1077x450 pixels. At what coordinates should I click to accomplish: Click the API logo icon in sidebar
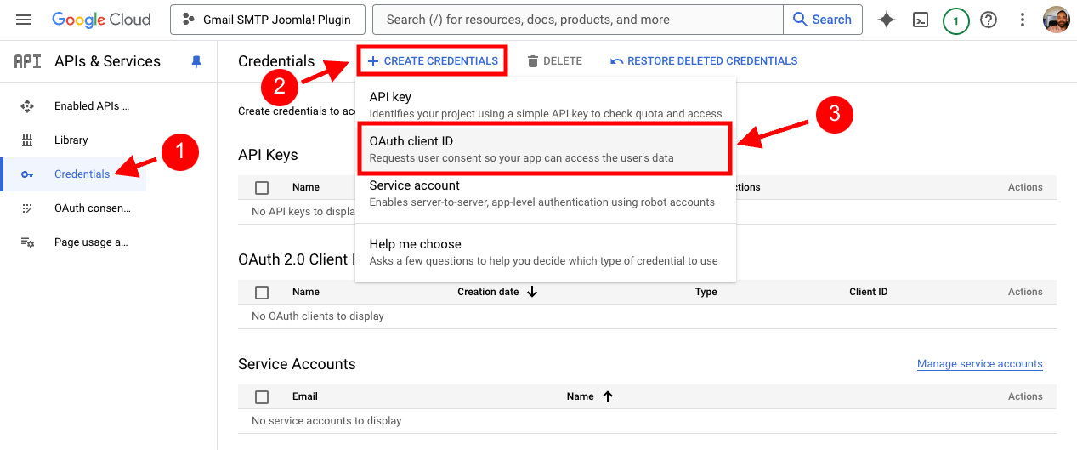point(27,61)
